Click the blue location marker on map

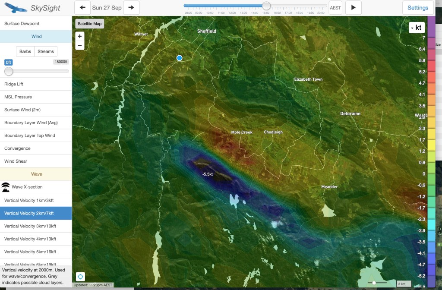tap(180, 58)
